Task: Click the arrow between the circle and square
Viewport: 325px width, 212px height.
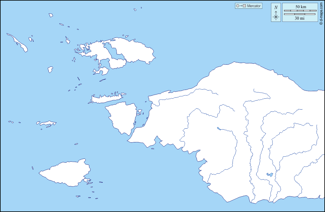Action: tap(241, 6)
